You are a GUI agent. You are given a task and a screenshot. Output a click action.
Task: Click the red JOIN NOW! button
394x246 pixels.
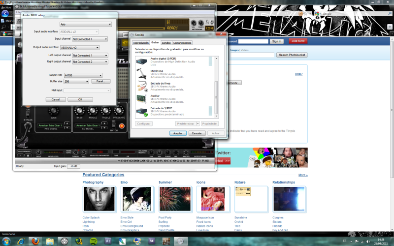tap(298, 41)
